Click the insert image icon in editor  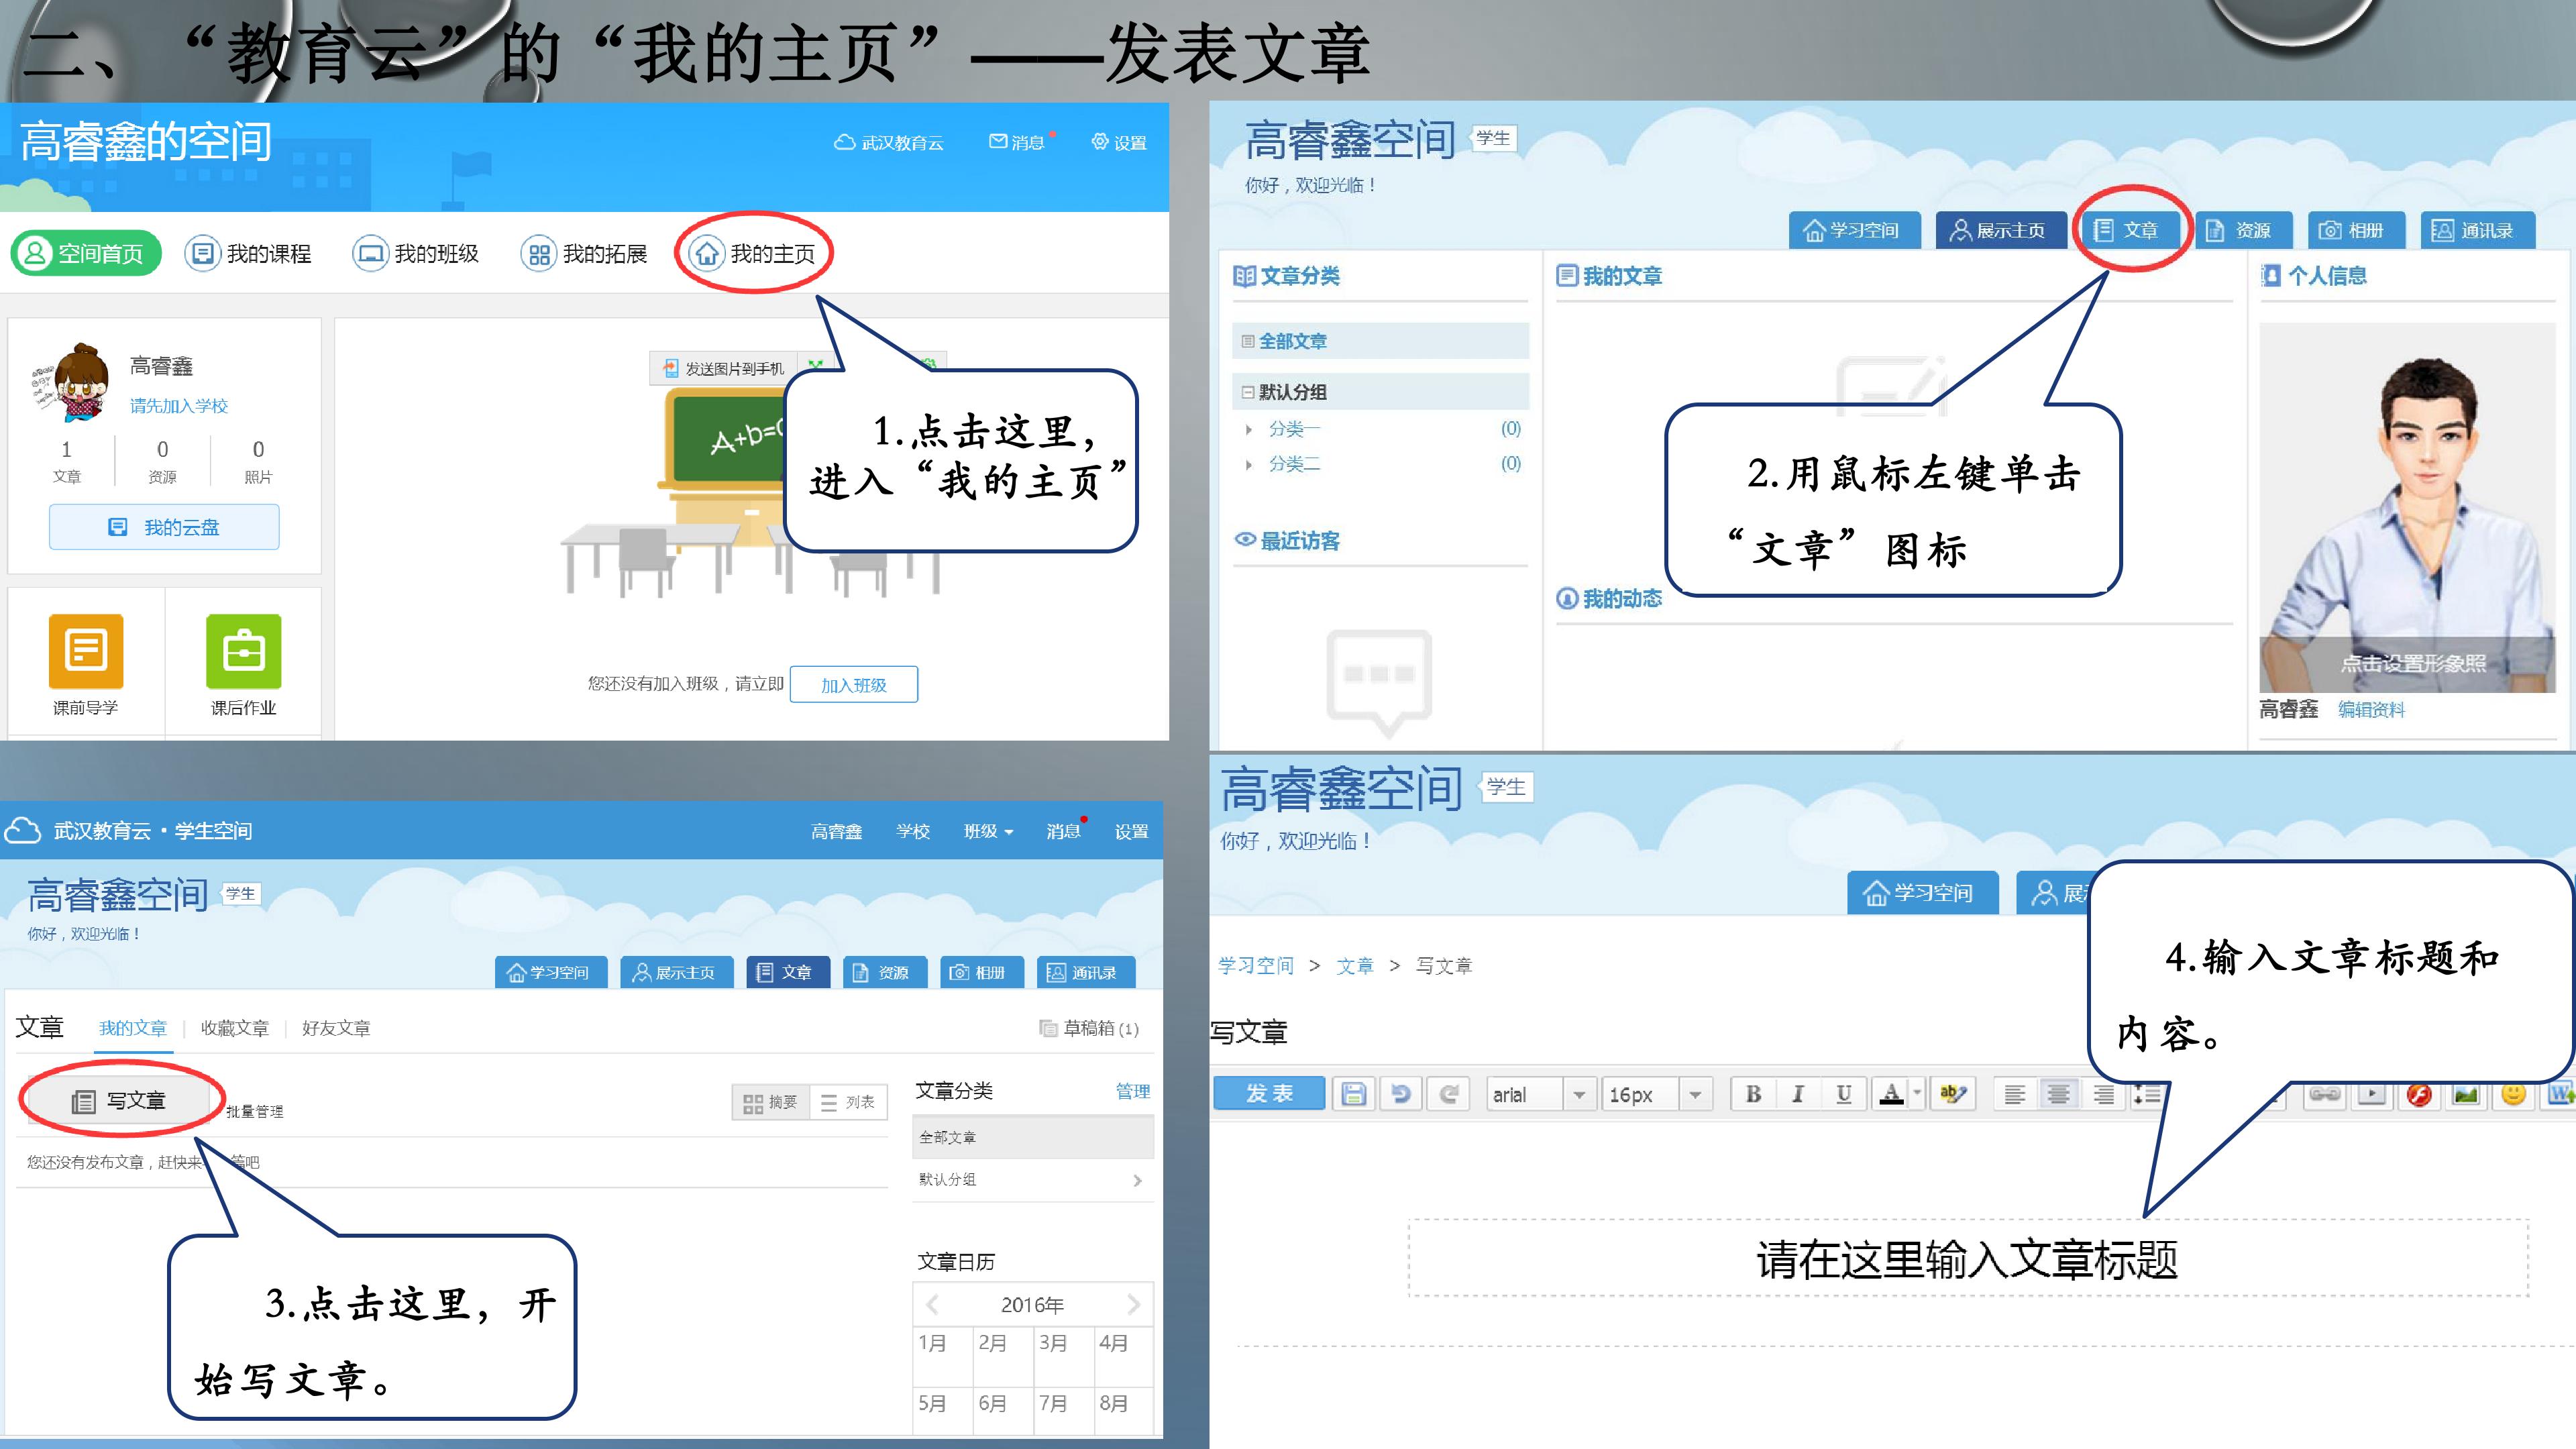(2466, 1094)
